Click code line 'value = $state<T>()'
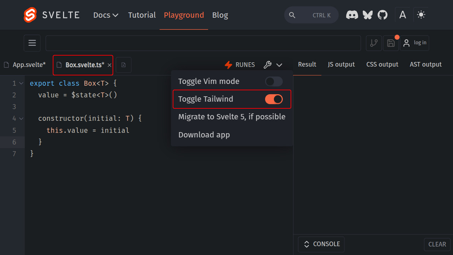Image resolution: width=453 pixels, height=255 pixels. pos(78,95)
